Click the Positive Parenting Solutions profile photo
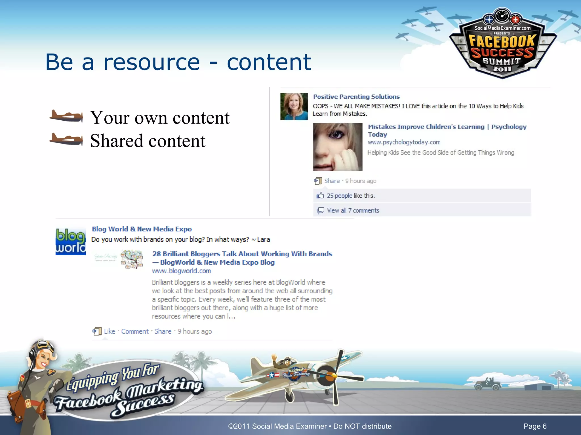Viewport: 581px width, 435px height. point(294,106)
